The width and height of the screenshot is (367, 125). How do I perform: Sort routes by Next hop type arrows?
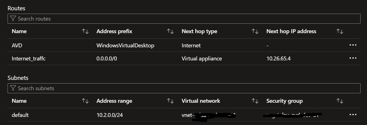tap(255, 31)
